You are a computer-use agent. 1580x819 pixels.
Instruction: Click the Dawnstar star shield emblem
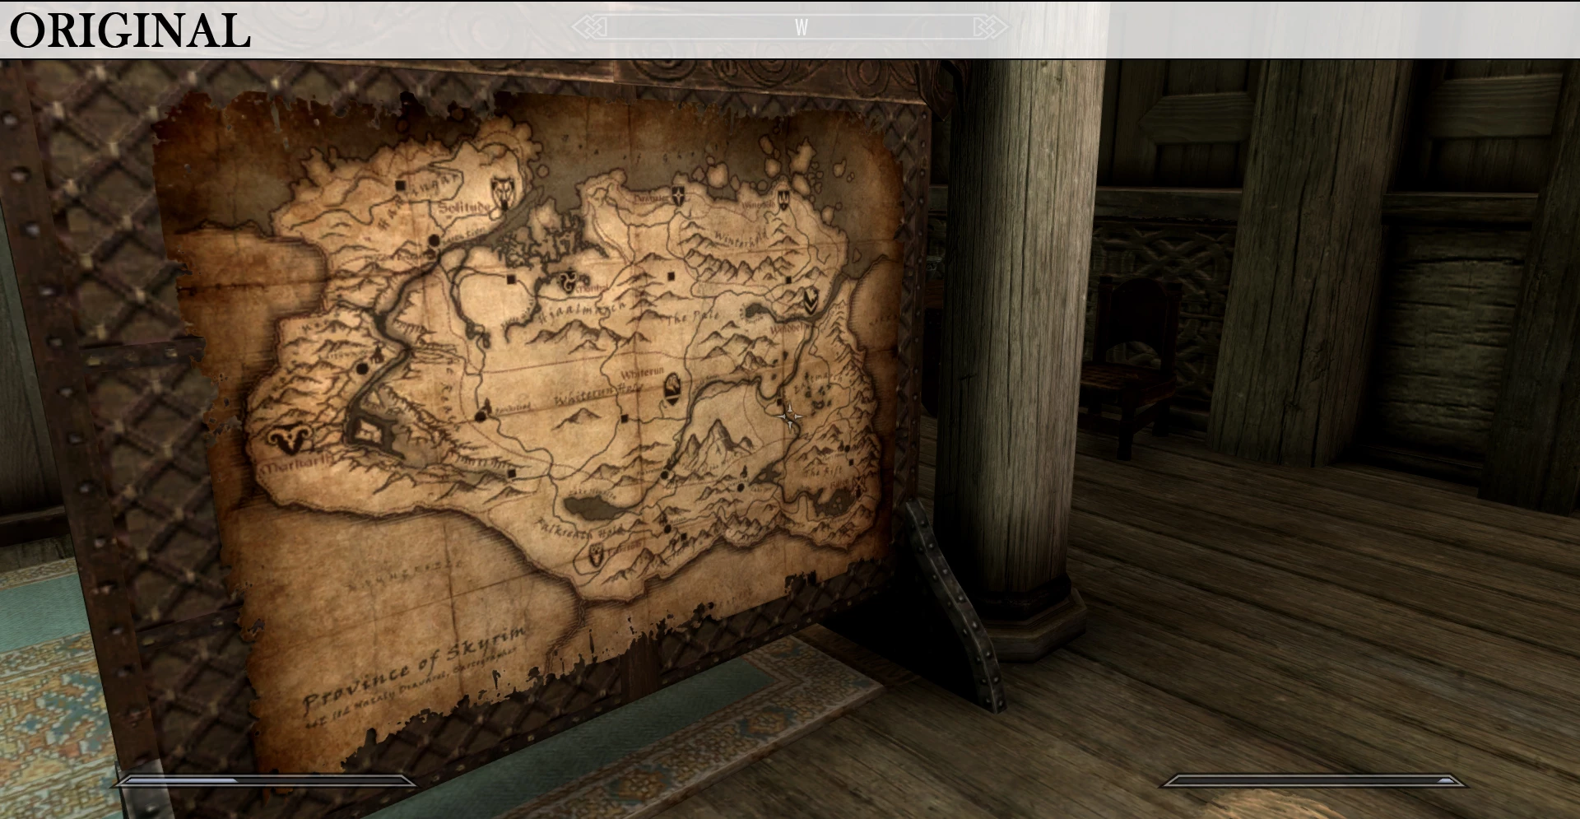(677, 197)
